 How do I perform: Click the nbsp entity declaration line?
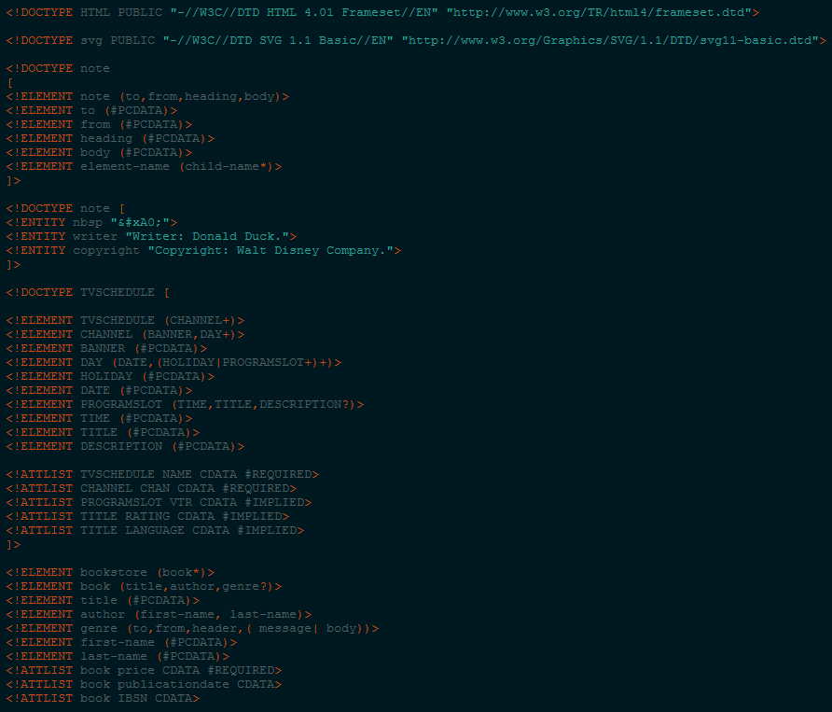pos(91,222)
